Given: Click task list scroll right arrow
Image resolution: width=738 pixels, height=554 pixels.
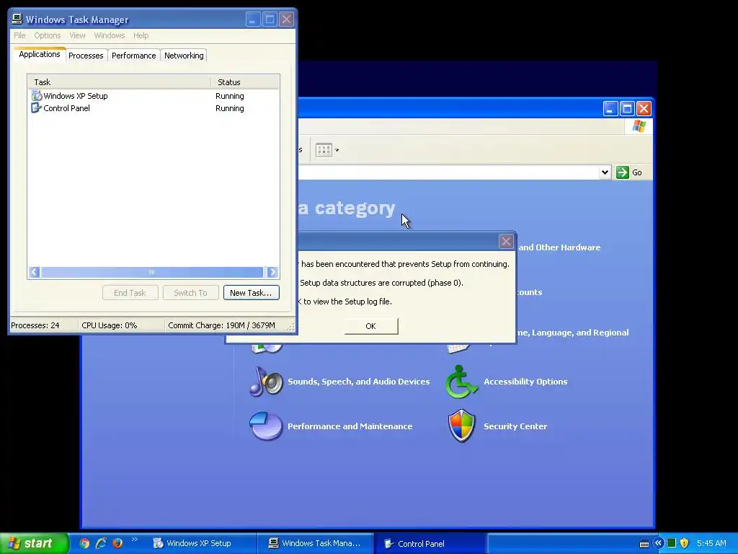Looking at the screenshot, I should [x=272, y=272].
